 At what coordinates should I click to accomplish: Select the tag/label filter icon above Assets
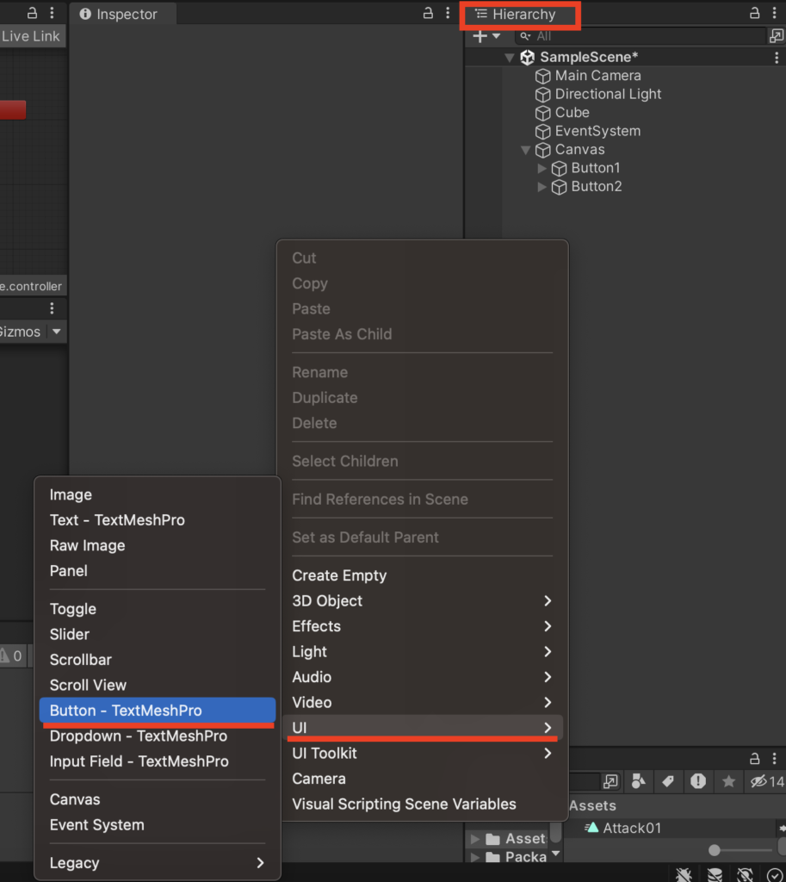point(668,781)
